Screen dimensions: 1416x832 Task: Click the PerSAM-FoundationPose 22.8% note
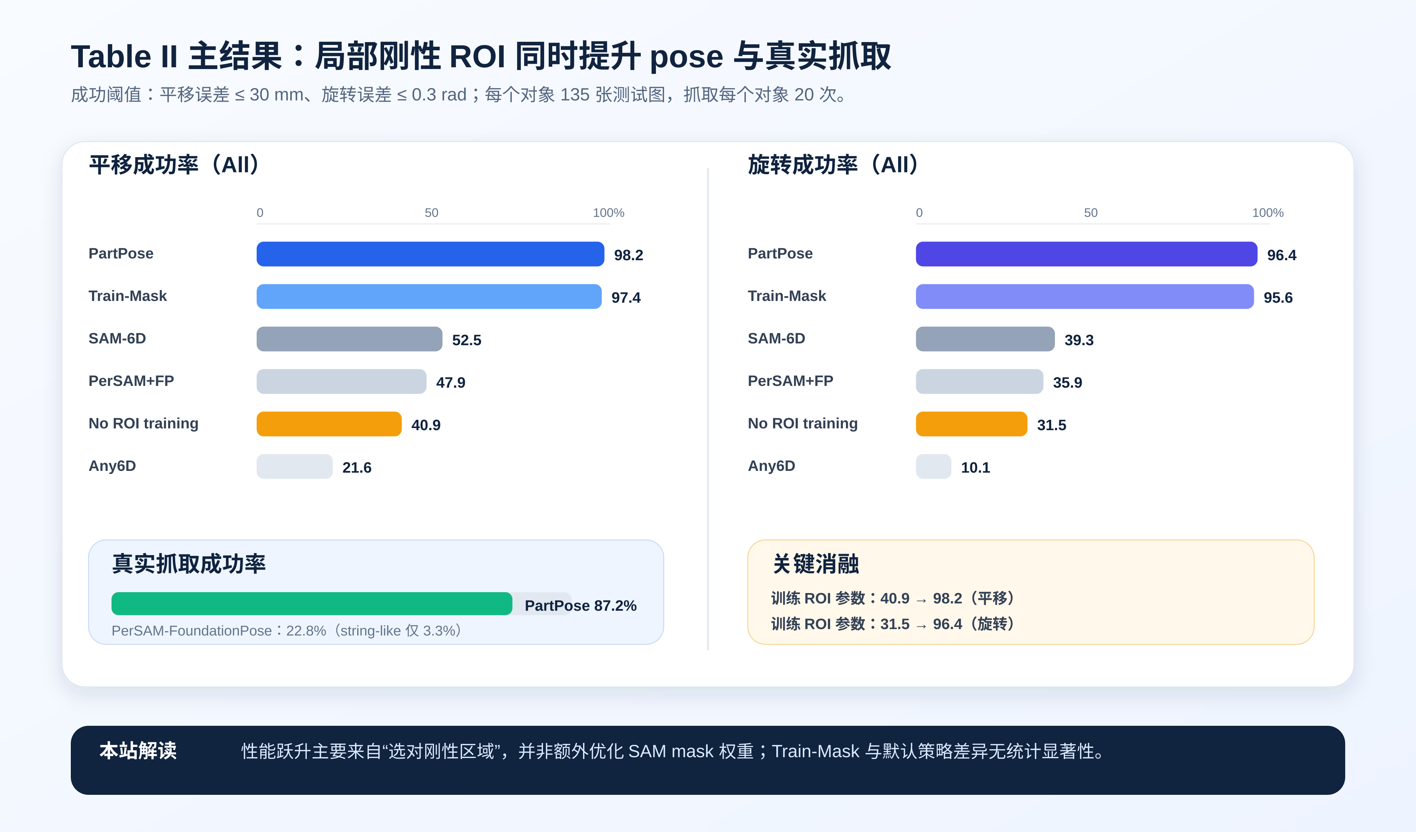(x=287, y=631)
